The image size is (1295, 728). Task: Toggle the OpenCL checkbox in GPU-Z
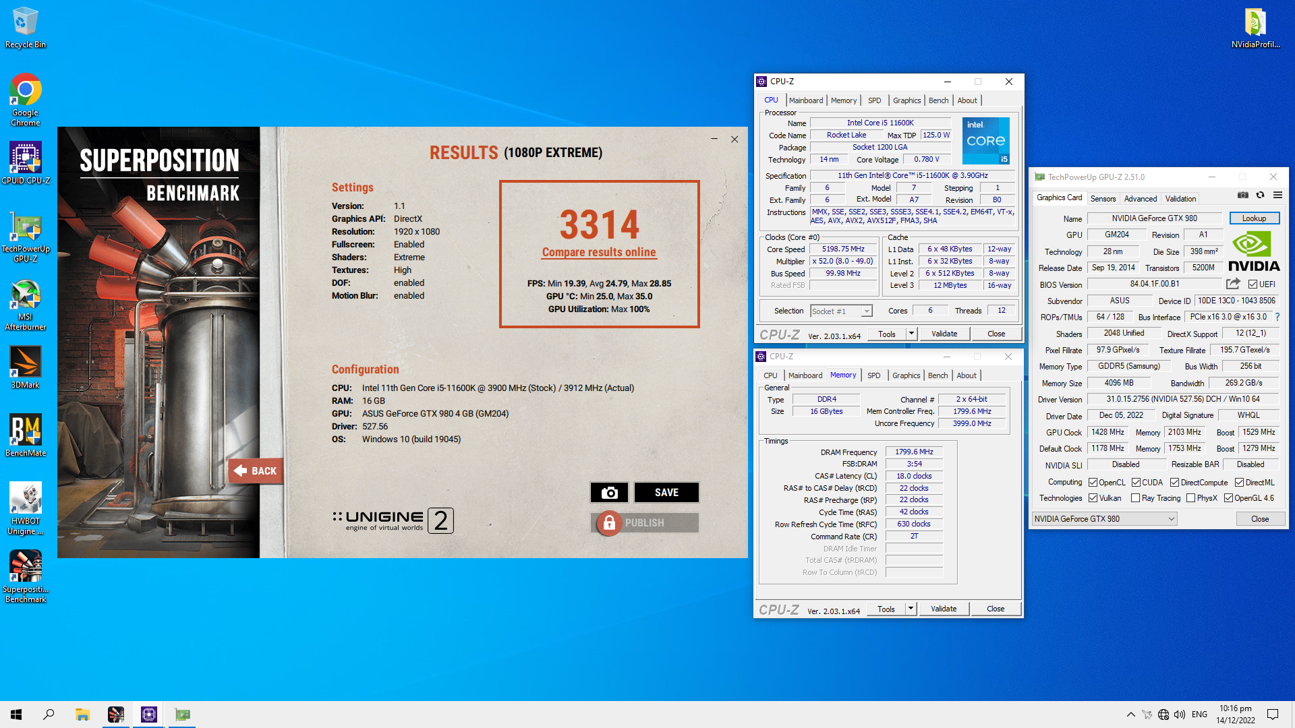click(1093, 482)
